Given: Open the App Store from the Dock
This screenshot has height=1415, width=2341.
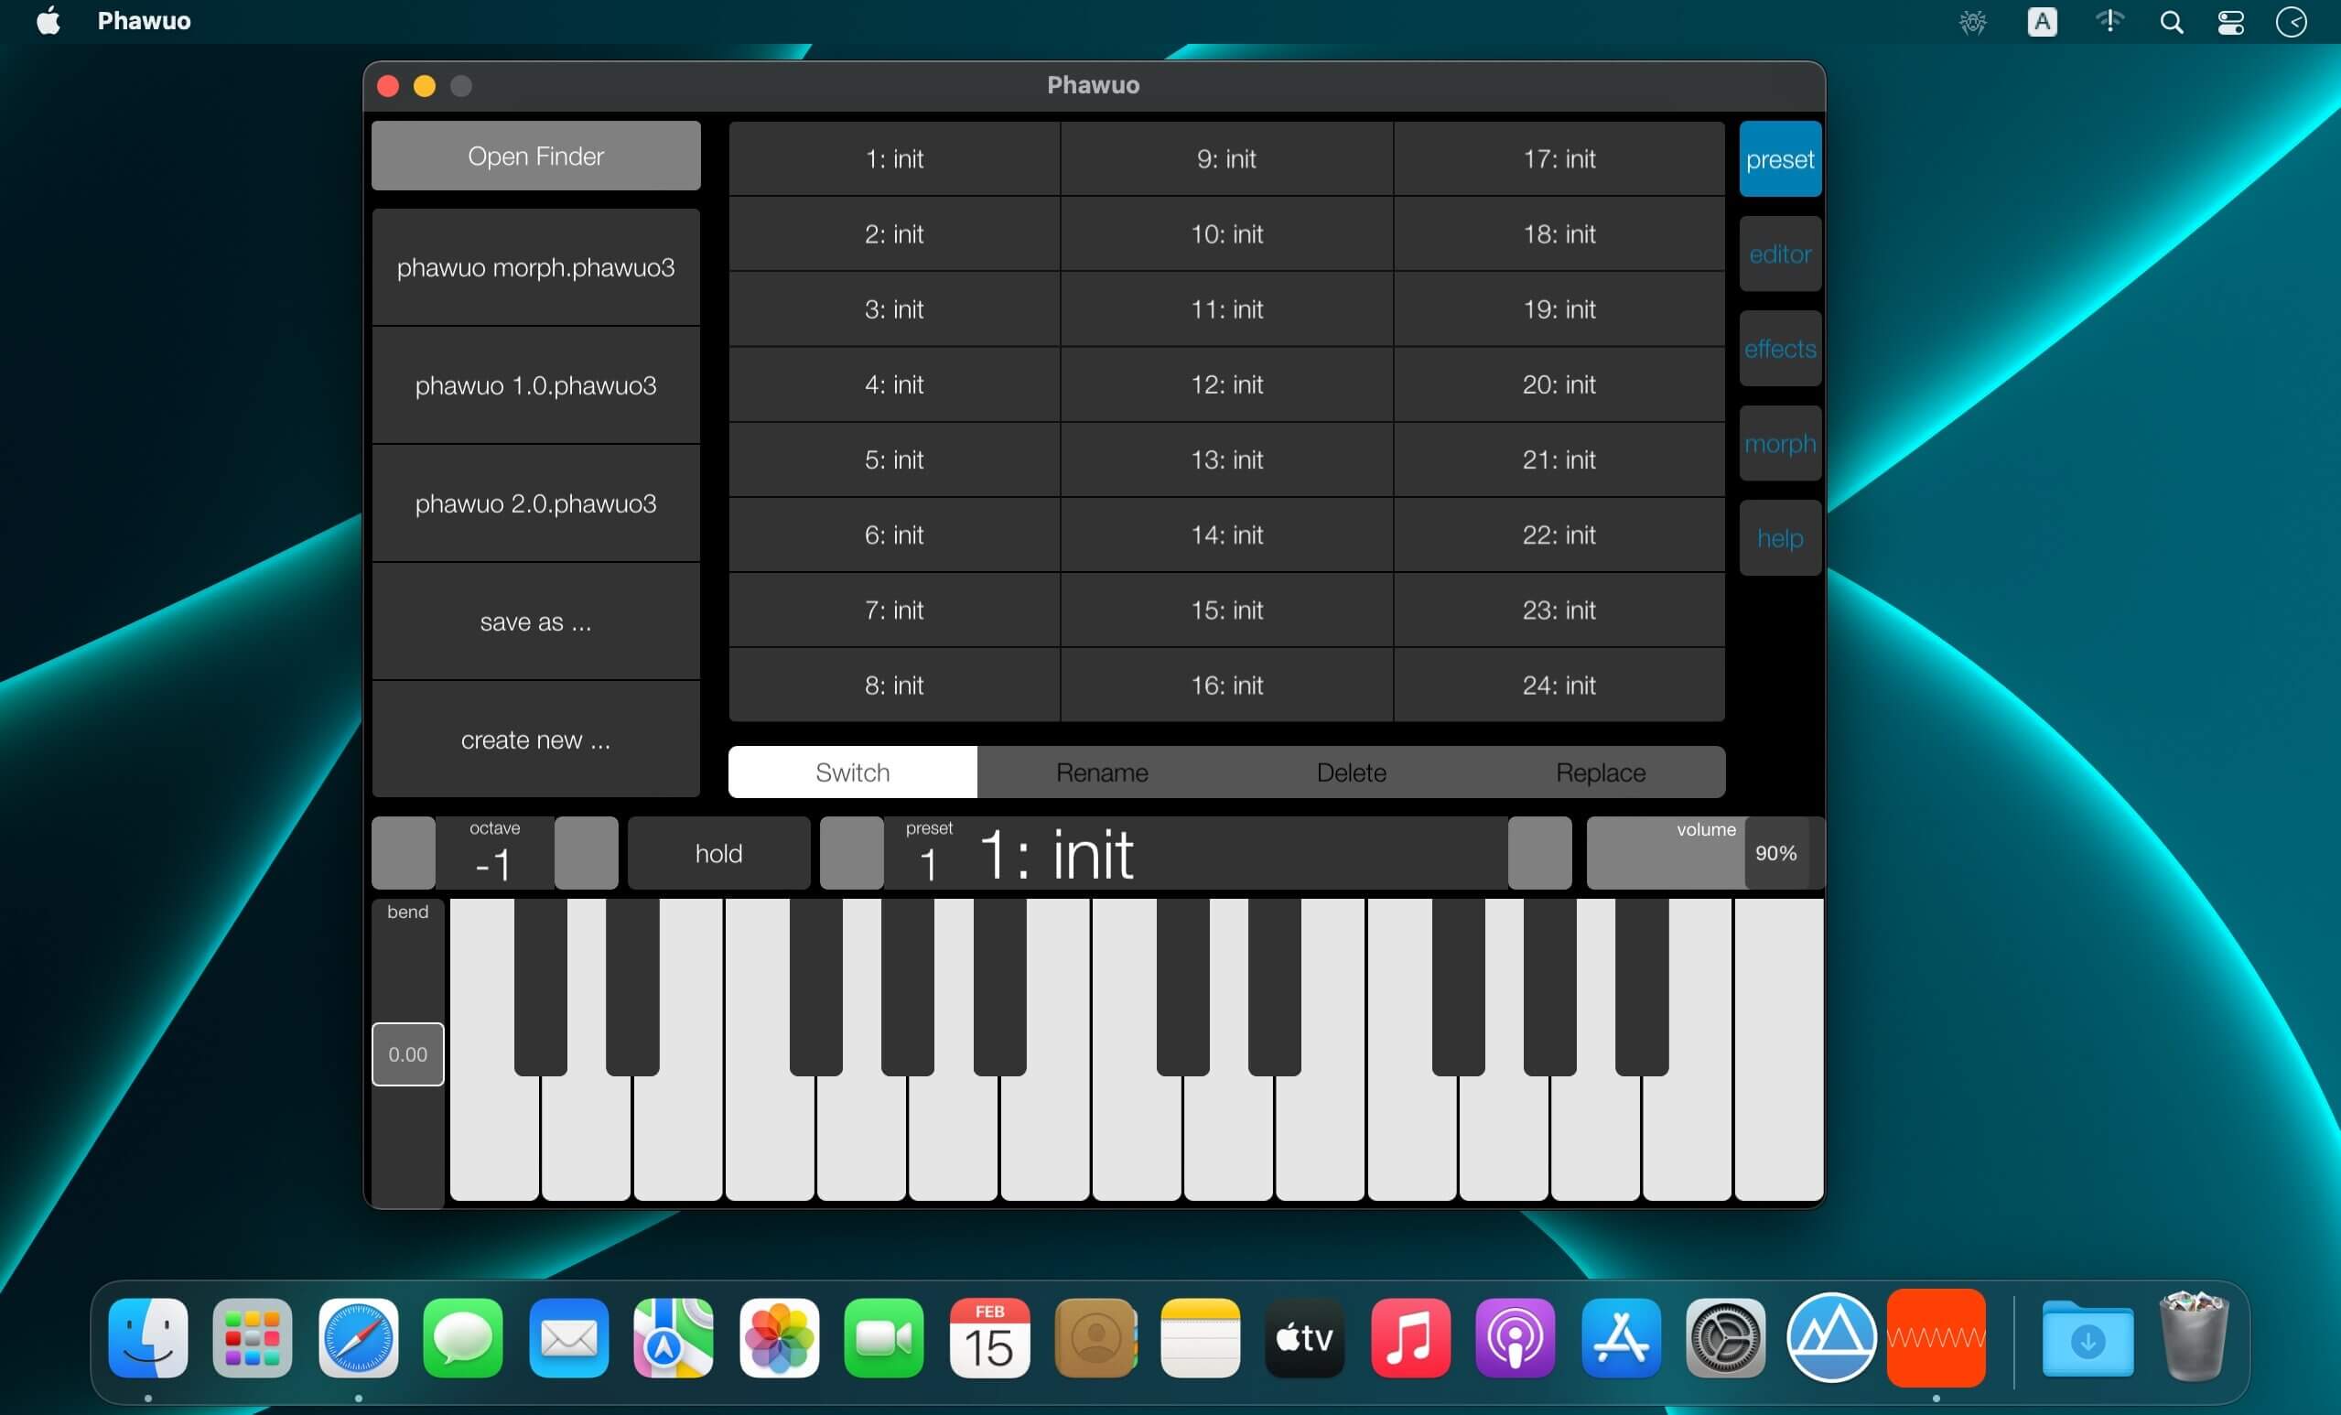Looking at the screenshot, I should coord(1621,1338).
